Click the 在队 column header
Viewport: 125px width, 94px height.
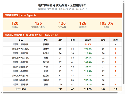click(x=60, y=40)
